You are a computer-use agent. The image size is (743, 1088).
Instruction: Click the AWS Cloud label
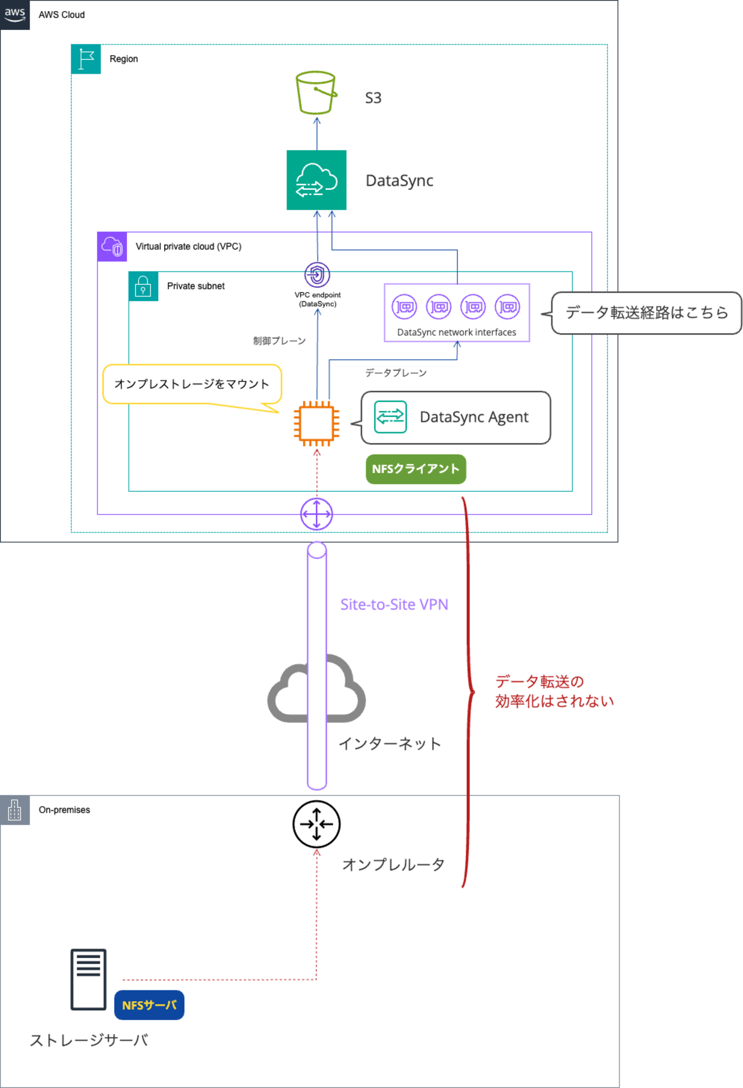(x=61, y=15)
